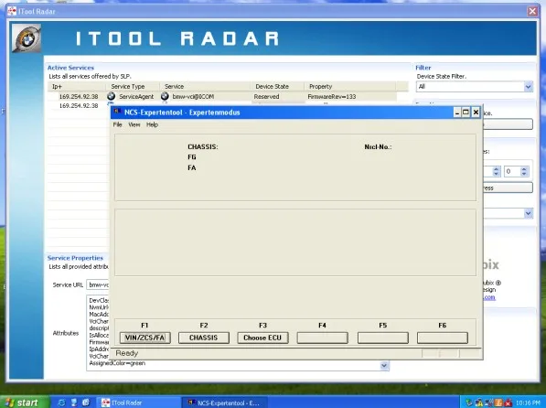Select the 169.254.92.38 ServiceAgent row
546x408 pixels.
223,97
